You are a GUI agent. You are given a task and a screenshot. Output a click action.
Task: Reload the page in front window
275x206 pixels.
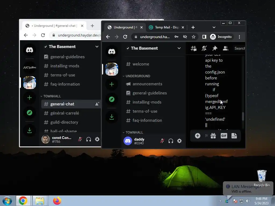tap(125, 37)
